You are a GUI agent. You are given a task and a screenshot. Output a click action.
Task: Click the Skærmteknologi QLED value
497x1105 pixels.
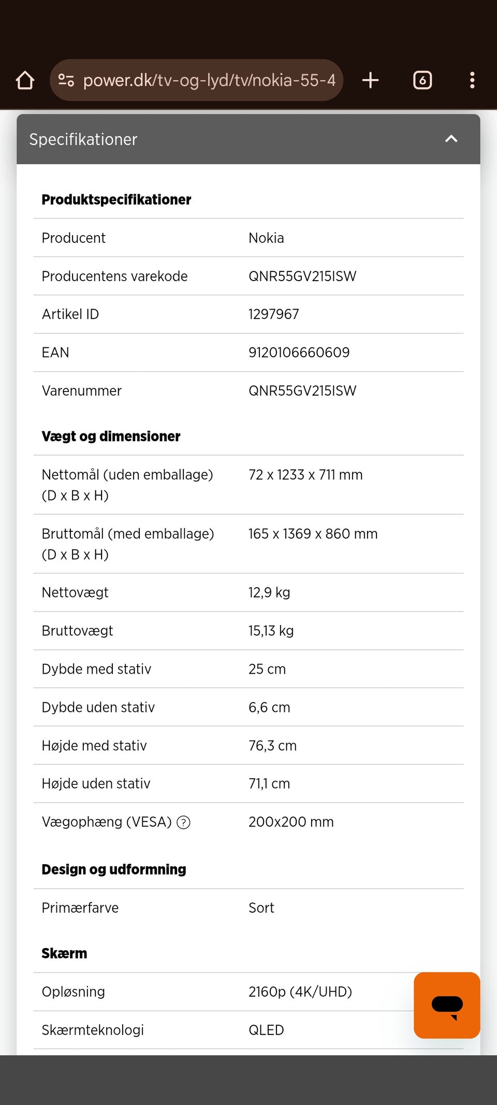266,1030
